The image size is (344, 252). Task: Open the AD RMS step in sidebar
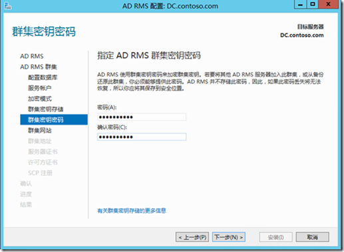click(x=32, y=56)
